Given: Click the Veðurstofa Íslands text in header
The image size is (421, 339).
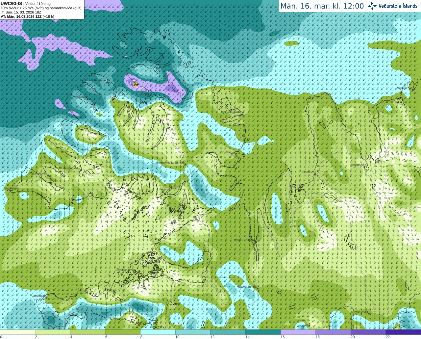Looking at the screenshot, I should pyautogui.click(x=398, y=6).
